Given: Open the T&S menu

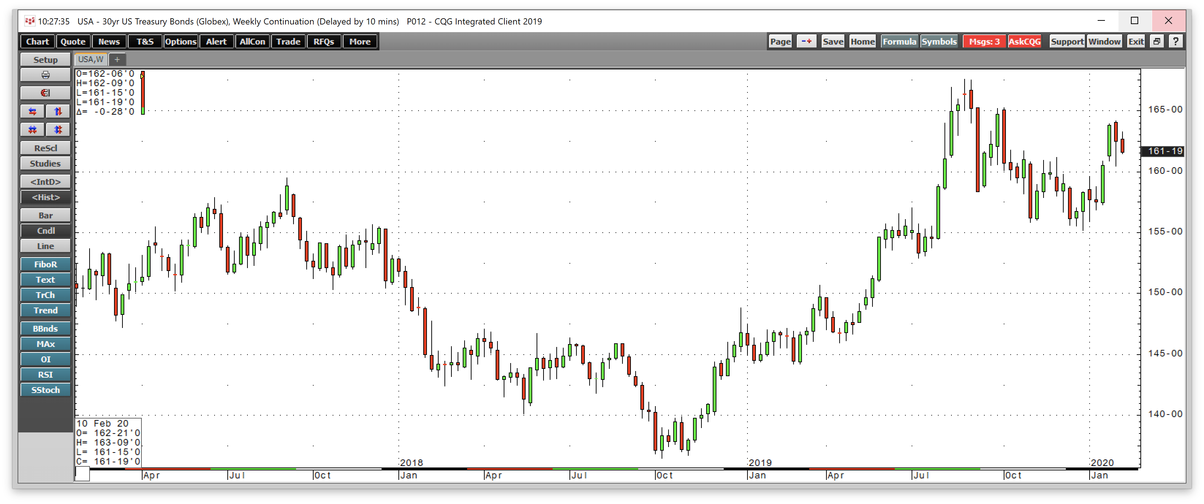Looking at the screenshot, I should pos(145,42).
